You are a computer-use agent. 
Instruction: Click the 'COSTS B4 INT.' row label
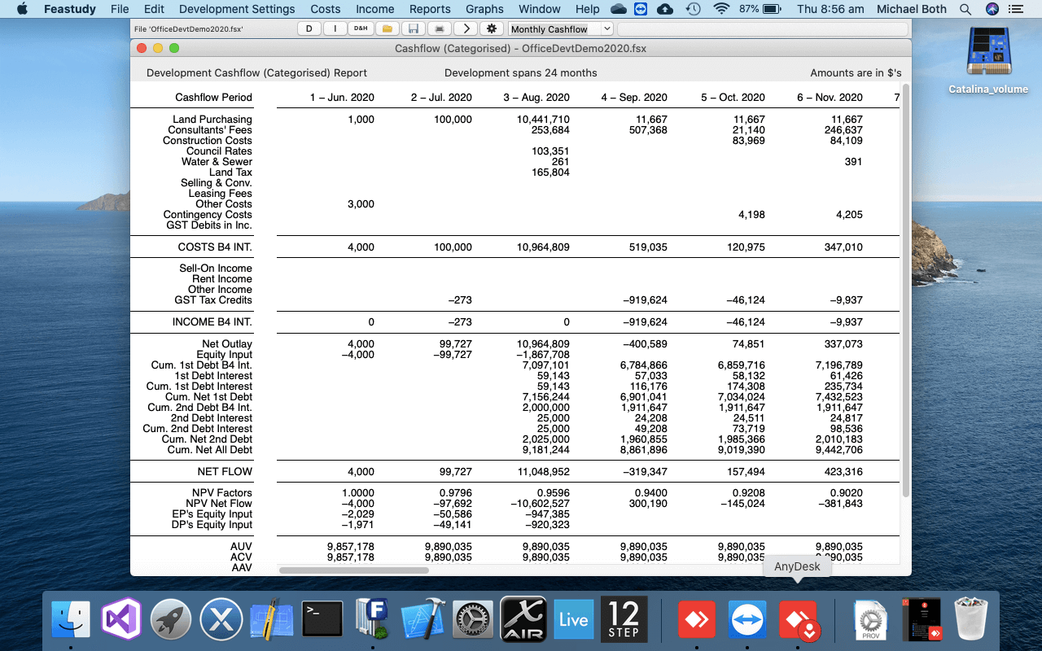[x=215, y=247]
